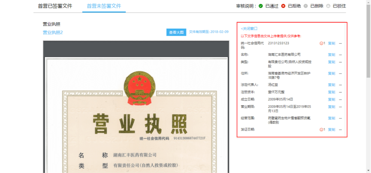The image size is (371, 173).
Task: Click the dash icon in the 名称 row
Action: [341, 55]
